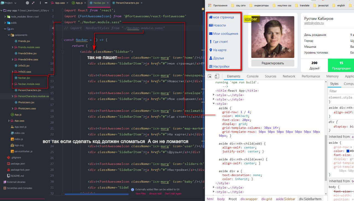This screenshot has height=201, width=354.
Task: Expand the node_modules folder
Action: [5, 17]
